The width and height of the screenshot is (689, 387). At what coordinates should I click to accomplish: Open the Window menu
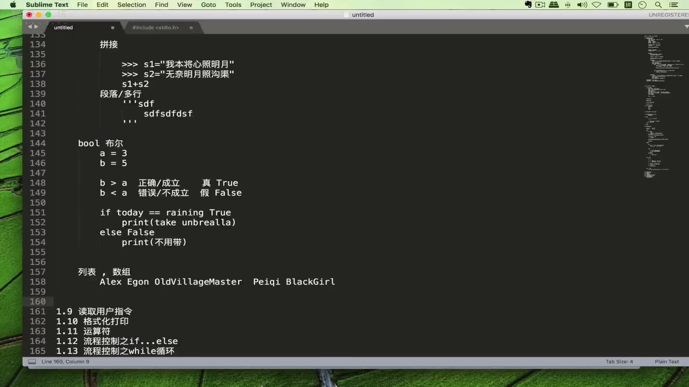[x=293, y=5]
